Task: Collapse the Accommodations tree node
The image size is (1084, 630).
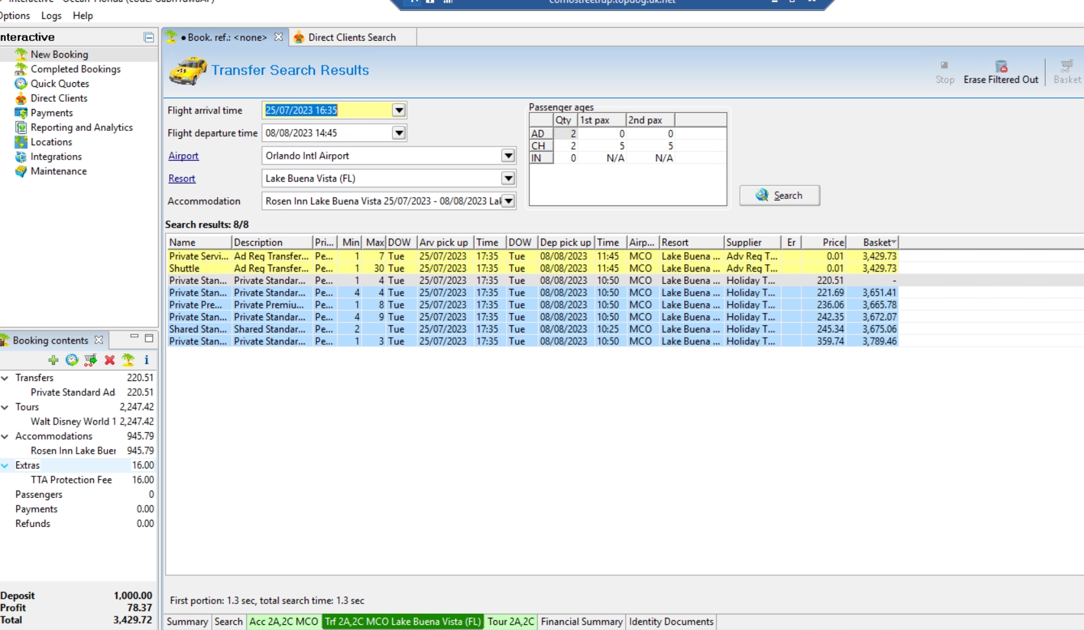Action: point(5,436)
